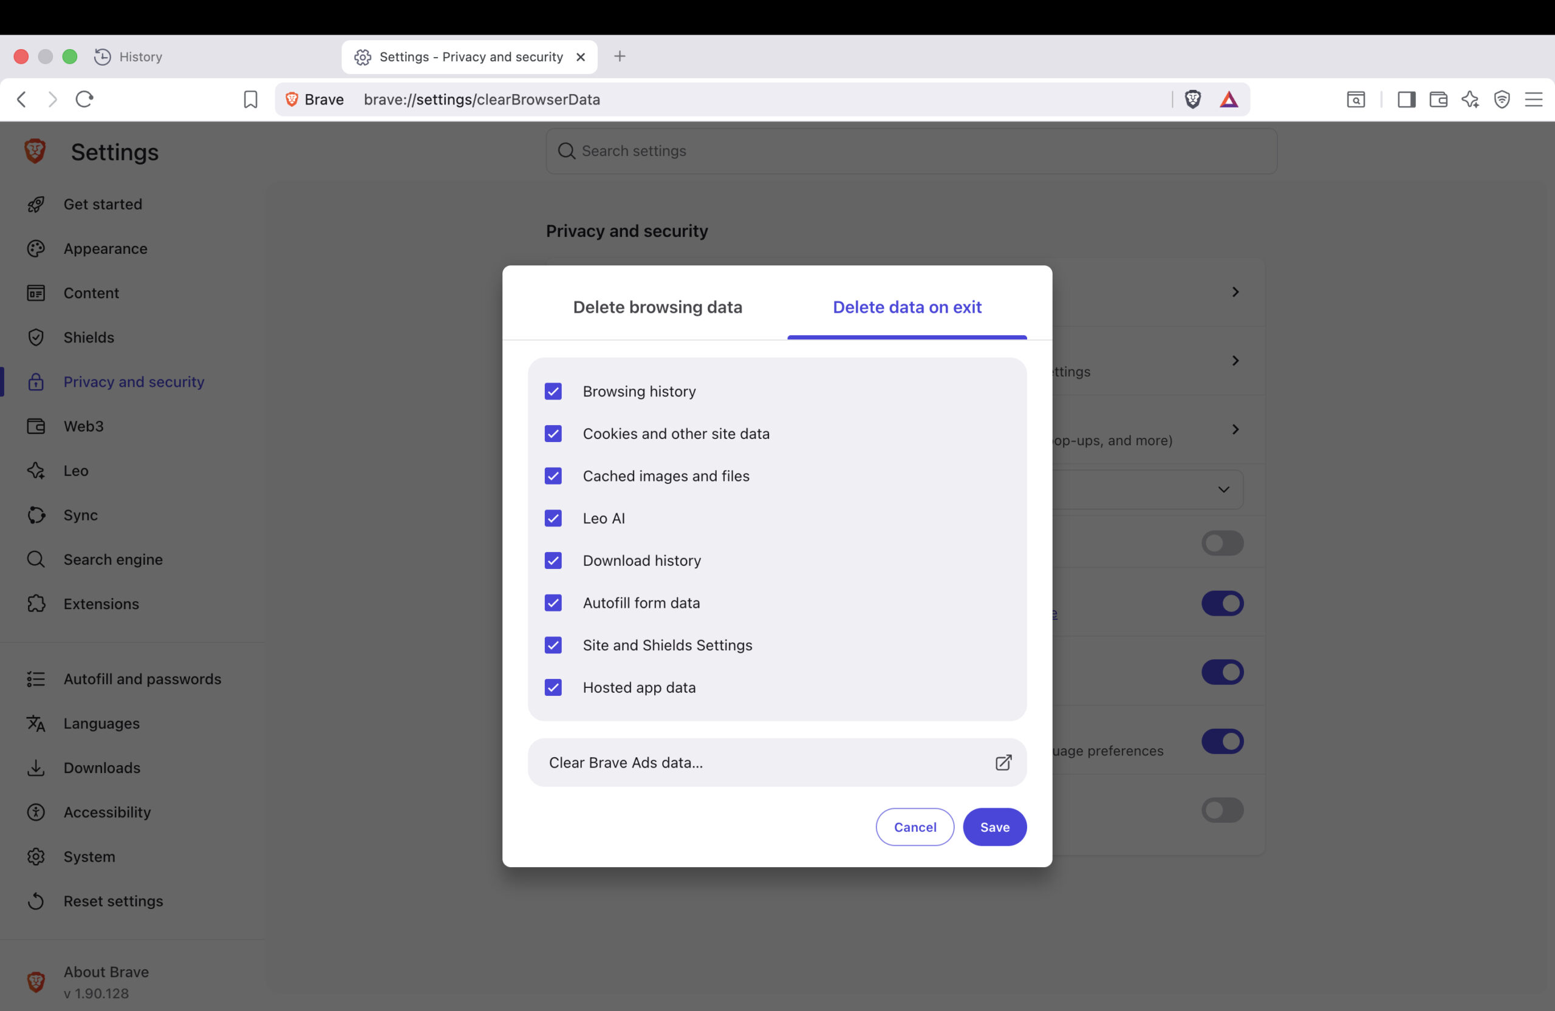The width and height of the screenshot is (1555, 1011).
Task: Toggle the Leo AI checkbox
Action: click(553, 519)
